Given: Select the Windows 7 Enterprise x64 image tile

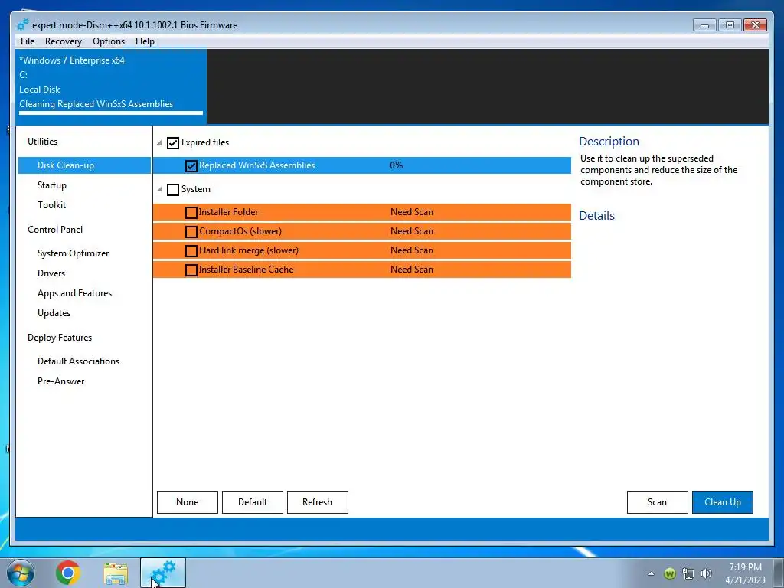Looking at the screenshot, I should click(111, 86).
